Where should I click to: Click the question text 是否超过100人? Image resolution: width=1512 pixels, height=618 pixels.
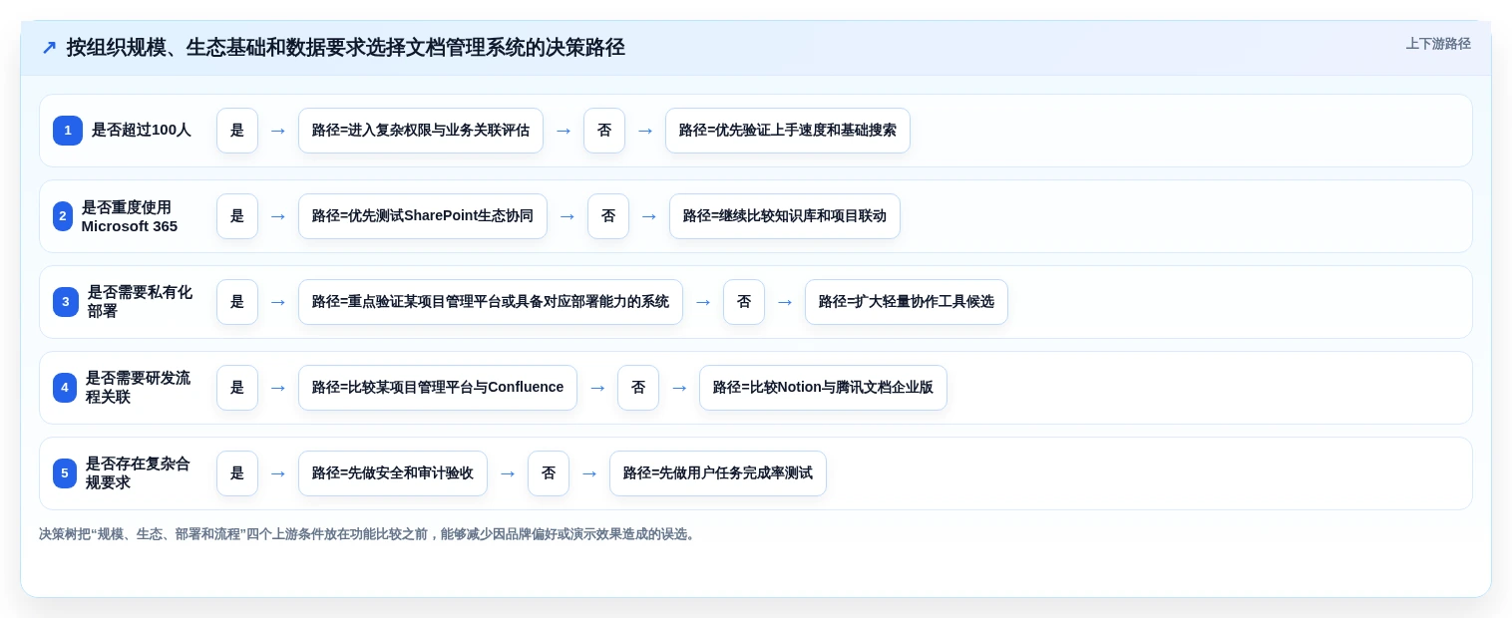pos(142,131)
